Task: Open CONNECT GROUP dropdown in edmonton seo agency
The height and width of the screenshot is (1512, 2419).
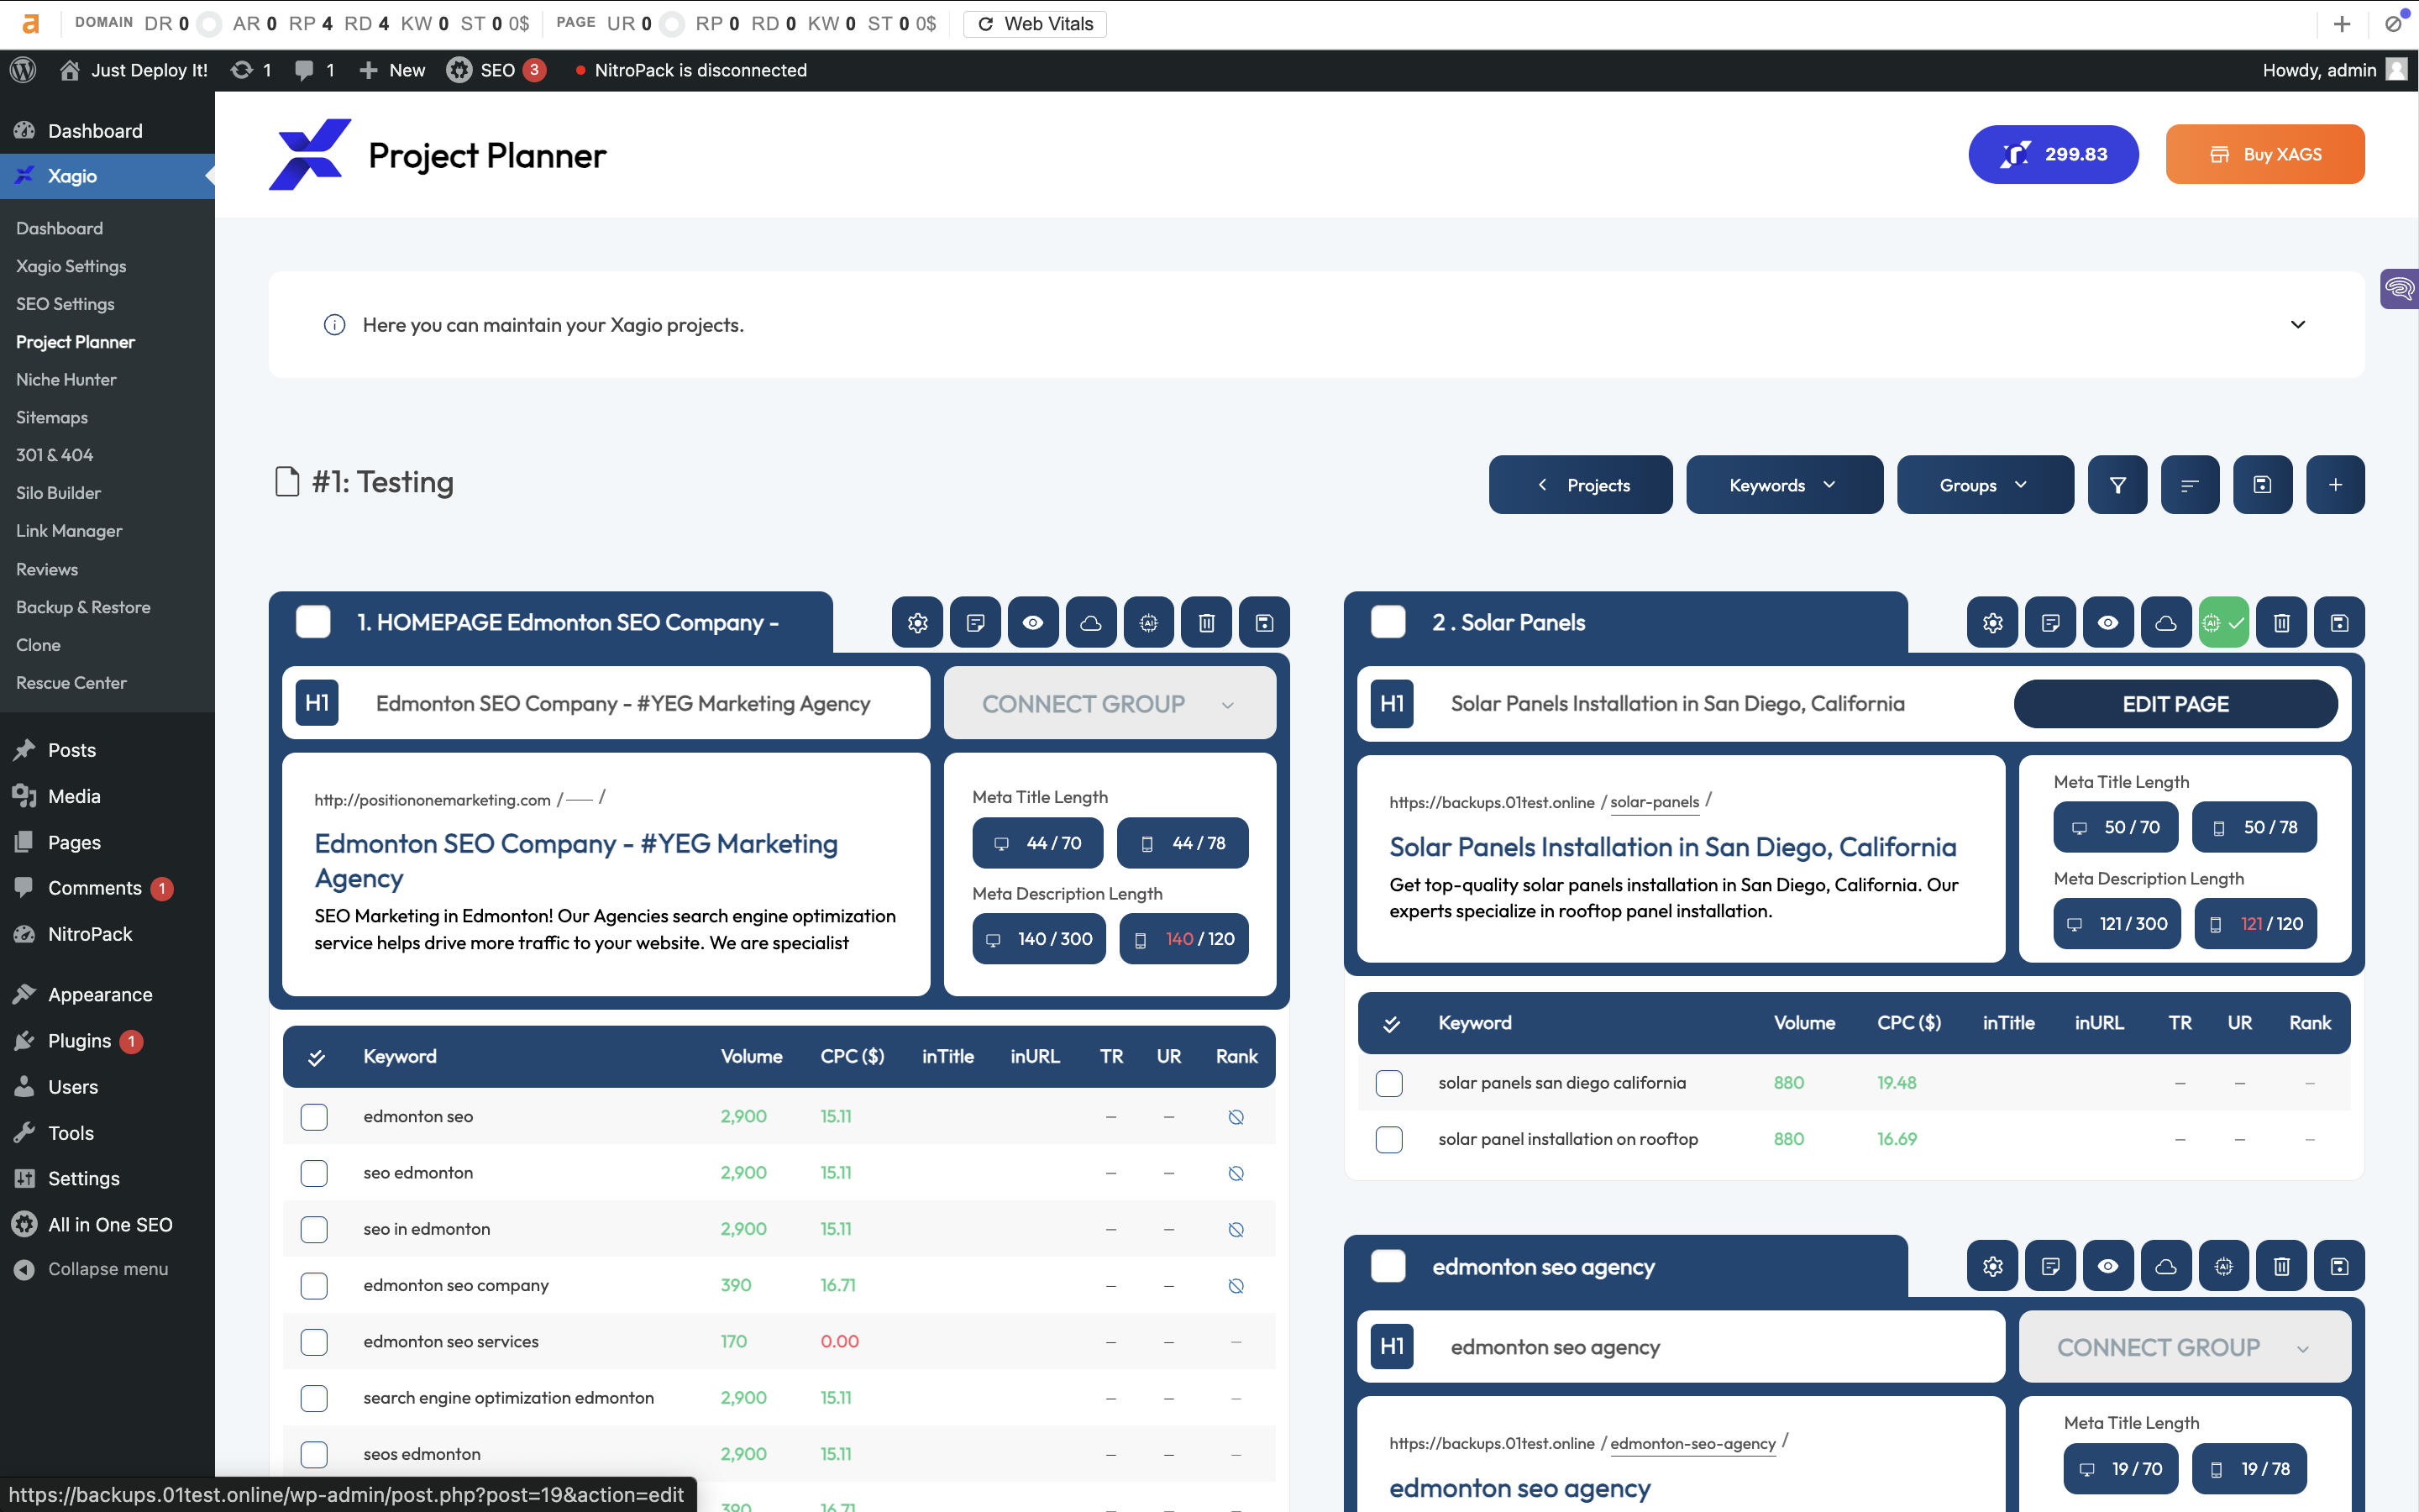Action: pos(2184,1348)
